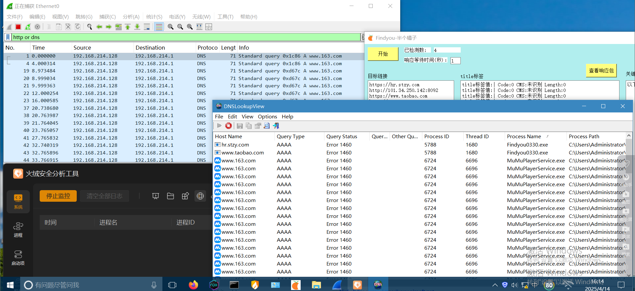Image resolution: width=635 pixels, height=291 pixels.
Task: Toggle packet list colorize rules in Wireshark
Action: (159, 27)
